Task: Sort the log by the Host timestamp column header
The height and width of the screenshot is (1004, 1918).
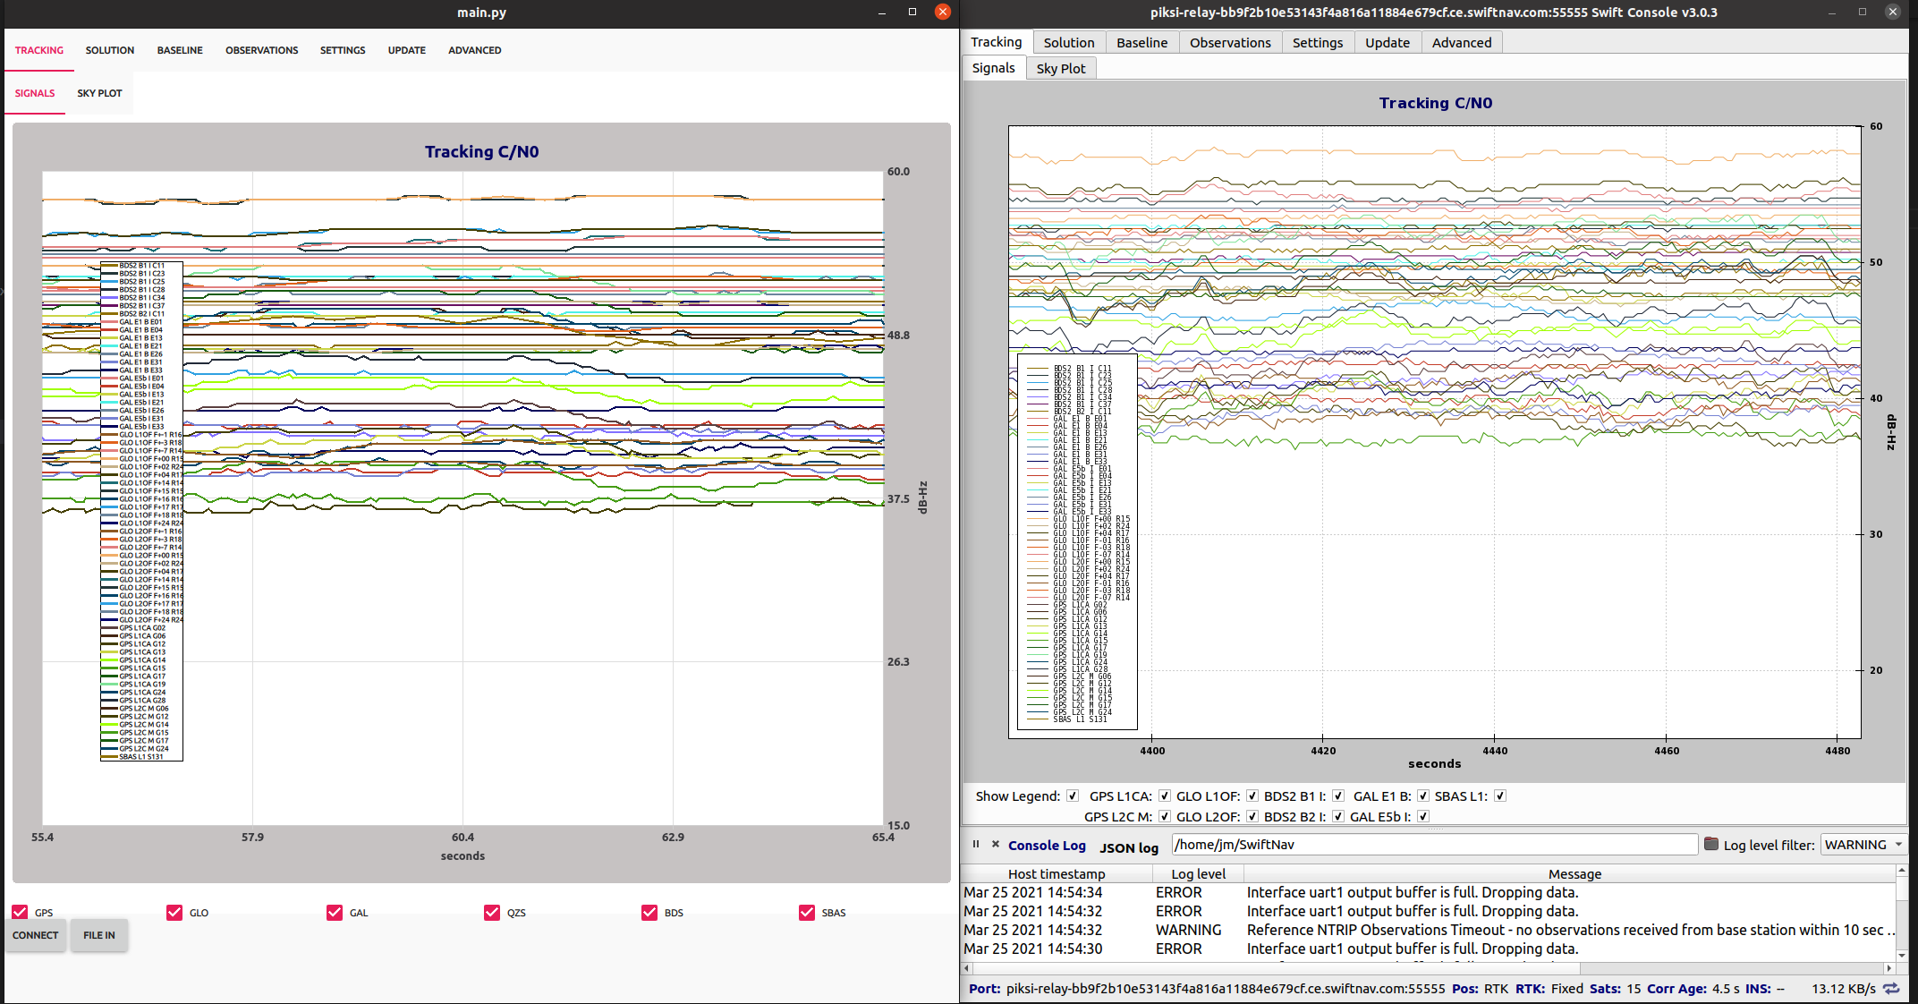Action: (1056, 873)
